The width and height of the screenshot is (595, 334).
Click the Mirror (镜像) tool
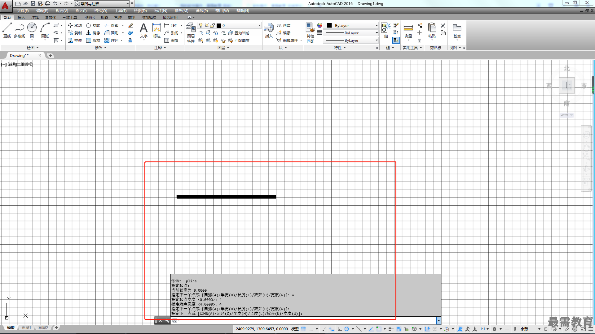[93, 33]
